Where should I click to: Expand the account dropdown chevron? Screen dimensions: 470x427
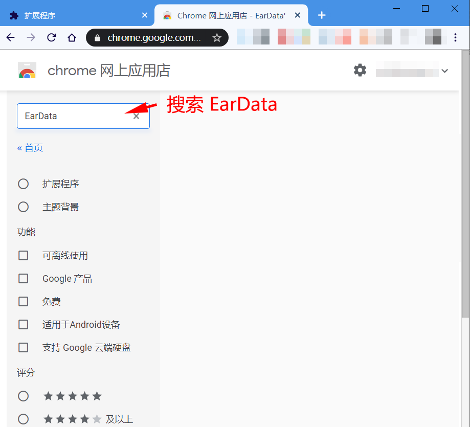pos(445,71)
